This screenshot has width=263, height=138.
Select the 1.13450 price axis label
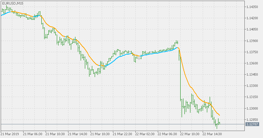(x=252, y=74)
